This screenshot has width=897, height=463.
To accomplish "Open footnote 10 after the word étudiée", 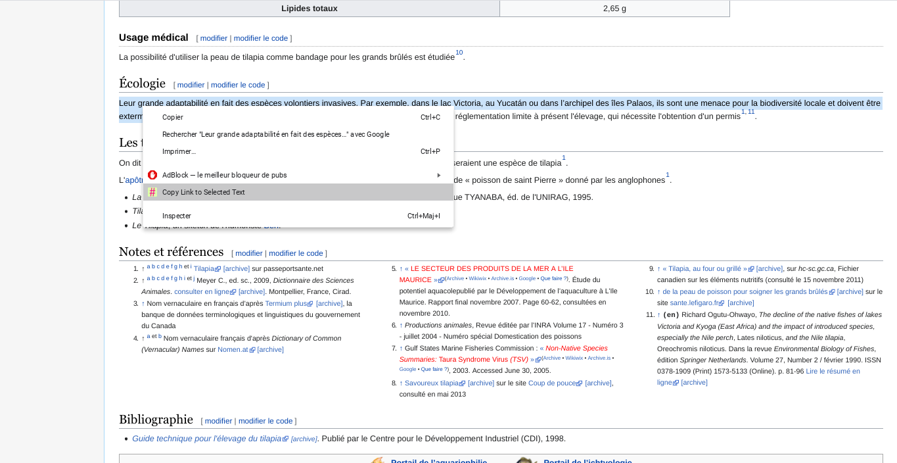I will click(459, 53).
